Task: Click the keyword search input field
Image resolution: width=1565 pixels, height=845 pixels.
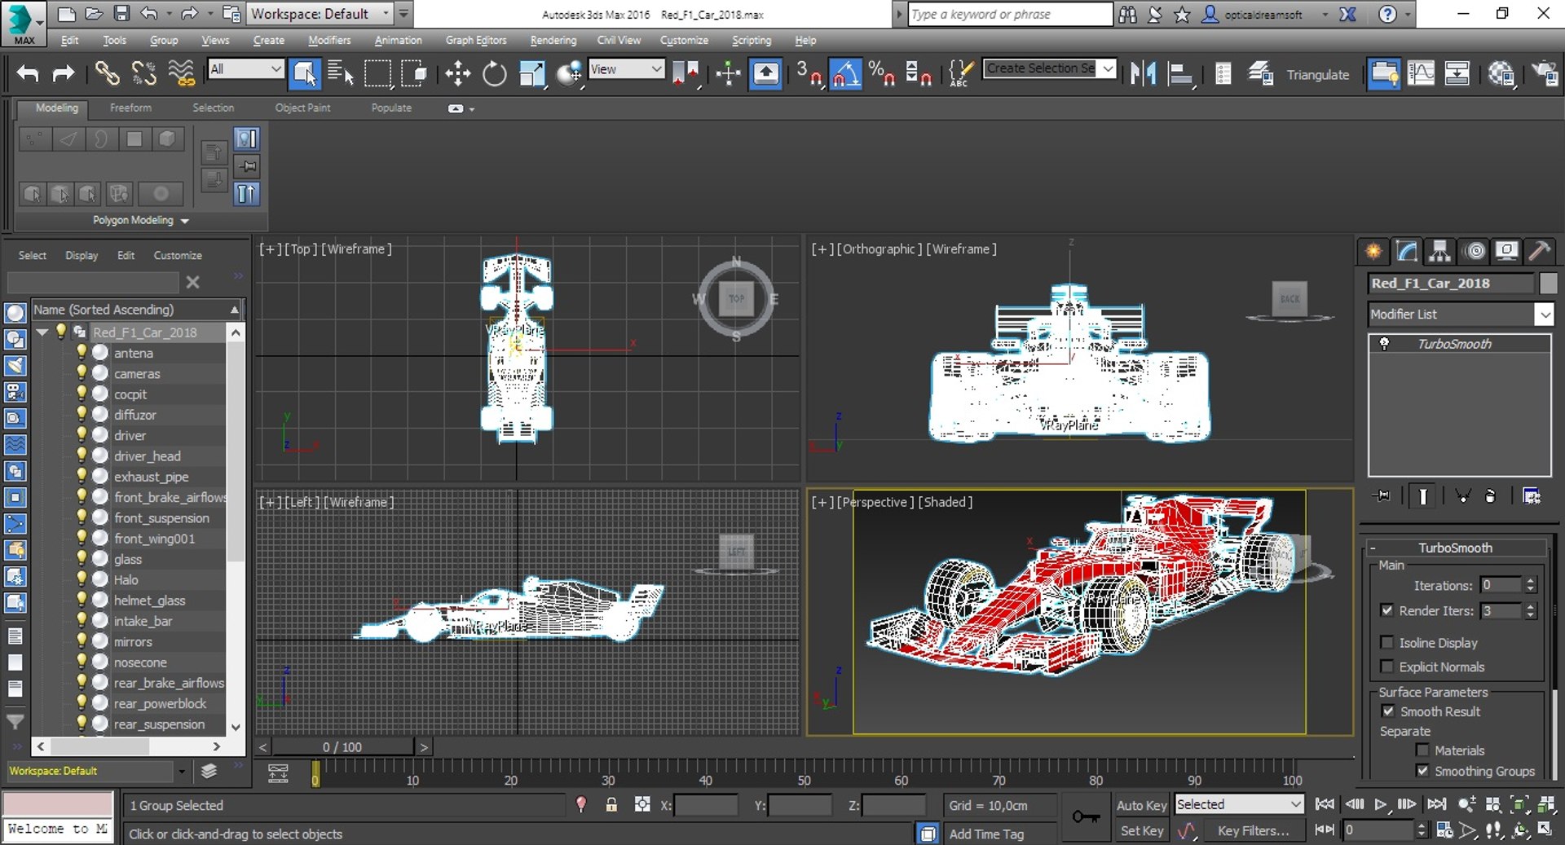Action: point(1009,14)
